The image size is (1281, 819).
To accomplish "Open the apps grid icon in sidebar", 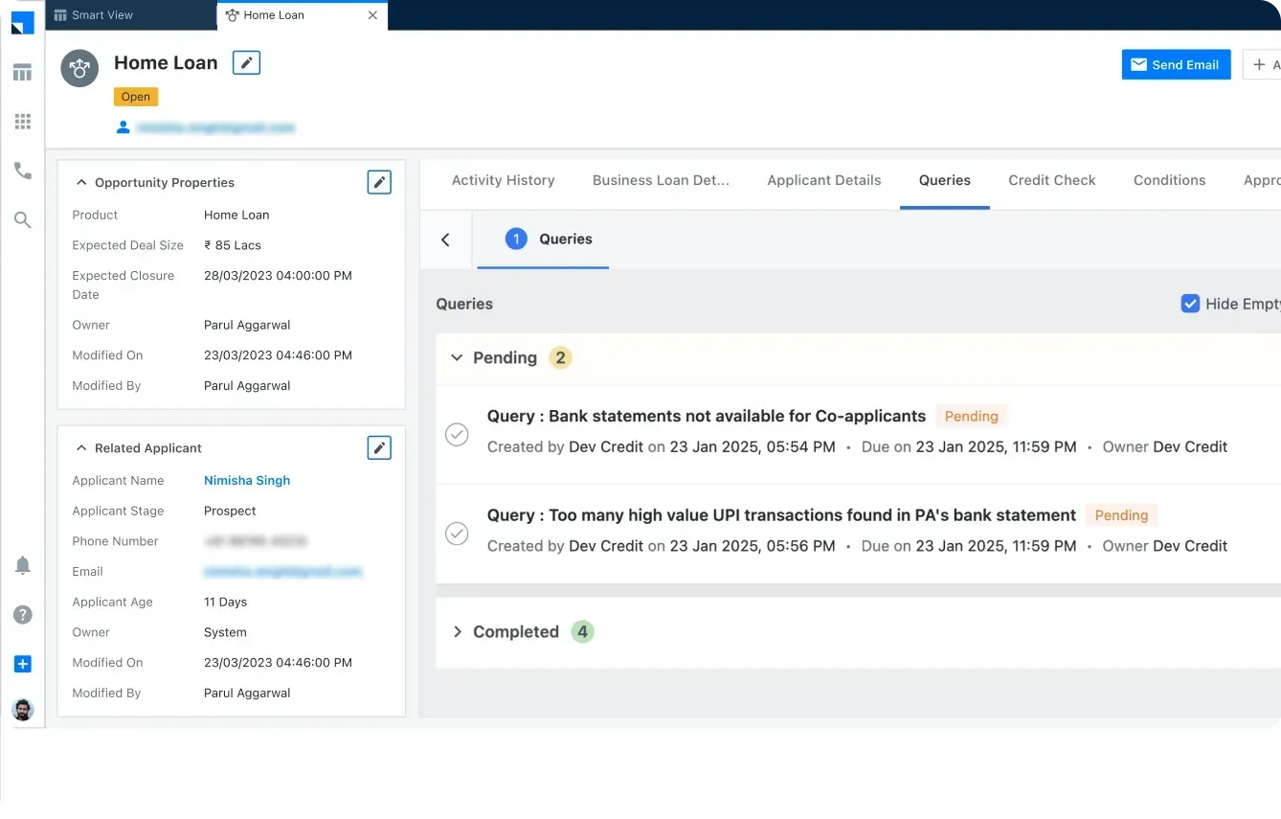I will (22, 122).
